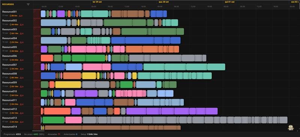Click the Atrasadas 71 status entry
The height and width of the screenshot is (137, 300).
coord(54,134)
